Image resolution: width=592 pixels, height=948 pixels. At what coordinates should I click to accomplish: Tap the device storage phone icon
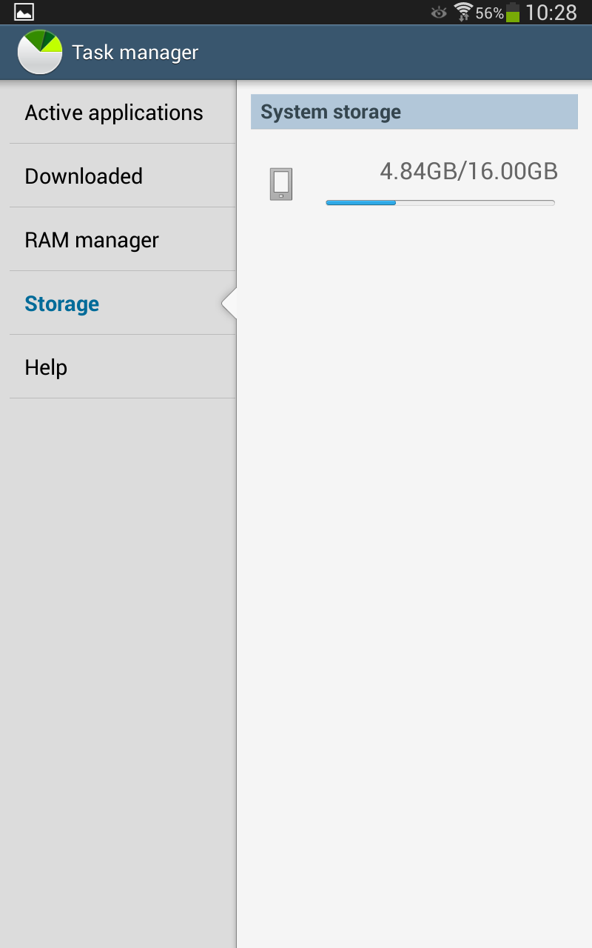(281, 184)
